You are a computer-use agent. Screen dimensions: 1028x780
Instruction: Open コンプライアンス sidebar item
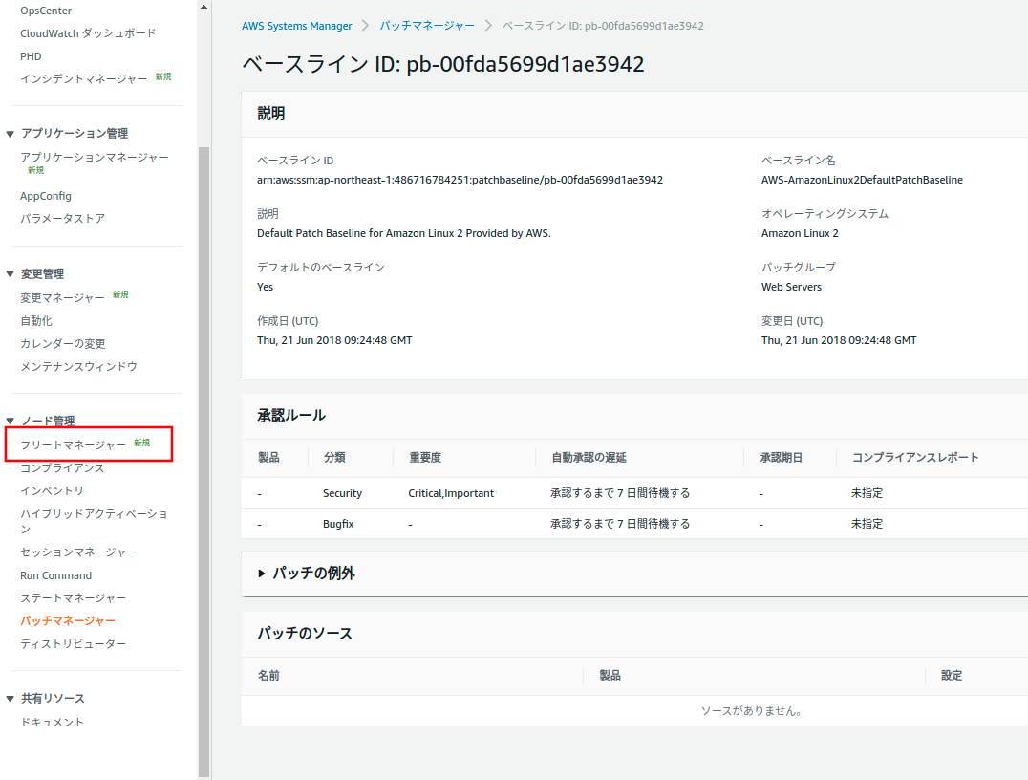(62, 467)
